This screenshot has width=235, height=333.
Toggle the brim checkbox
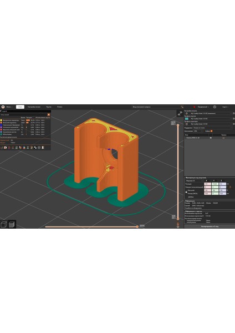coord(212,131)
